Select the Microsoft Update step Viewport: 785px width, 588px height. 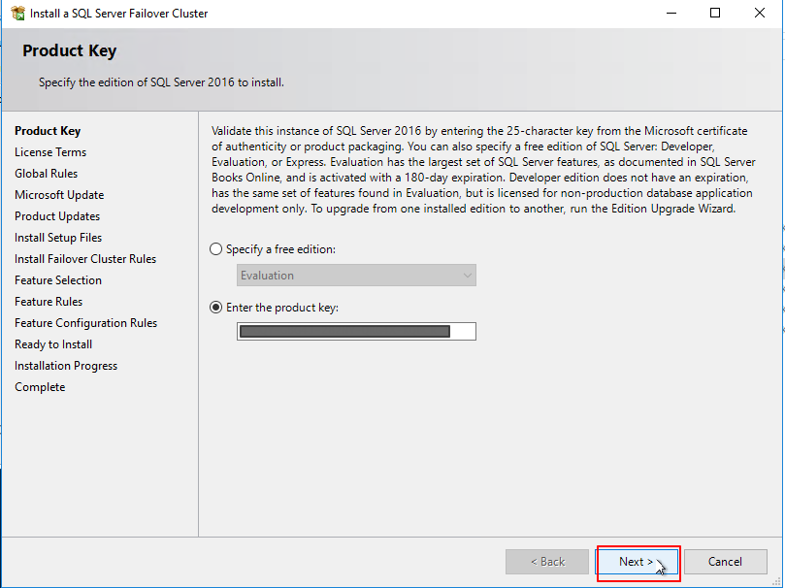click(59, 194)
